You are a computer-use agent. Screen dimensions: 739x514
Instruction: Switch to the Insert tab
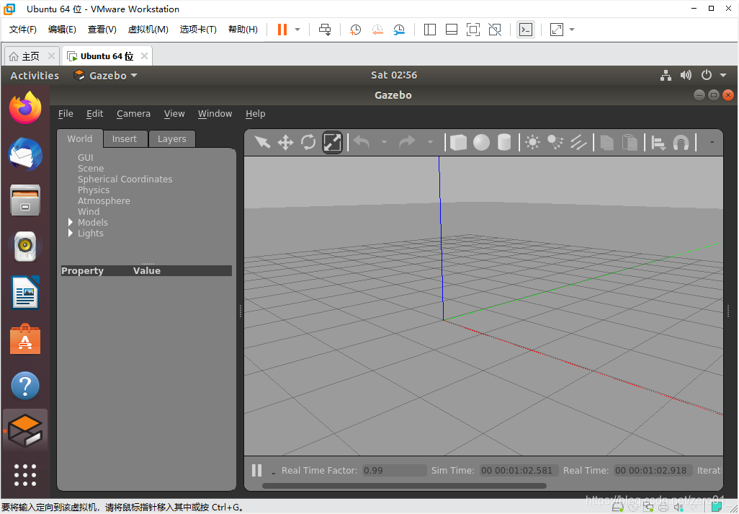125,138
